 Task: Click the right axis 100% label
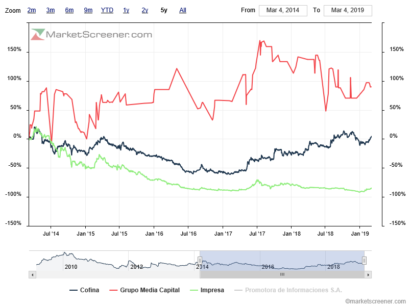tap(397, 78)
